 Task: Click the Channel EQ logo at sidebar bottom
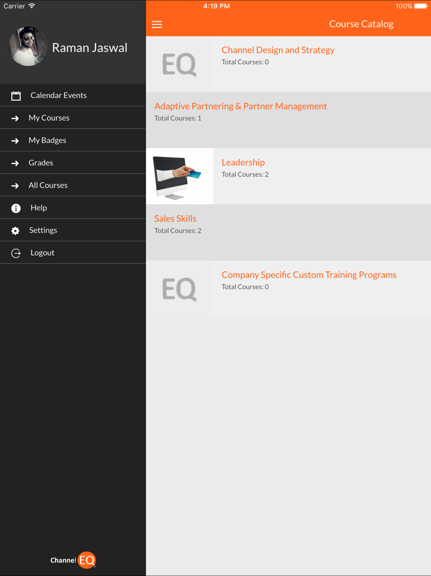[x=73, y=560]
